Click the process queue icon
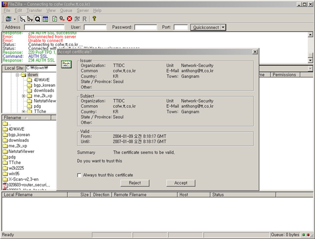 pyautogui.click(x=62, y=19)
